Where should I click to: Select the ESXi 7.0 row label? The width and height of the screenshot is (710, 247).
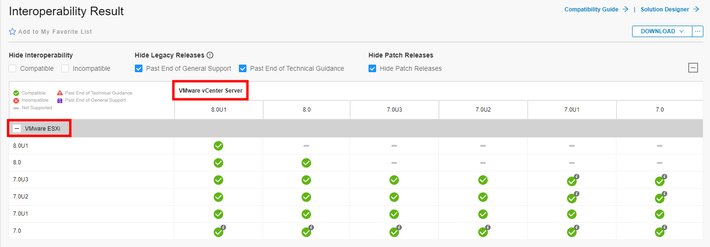[17, 231]
